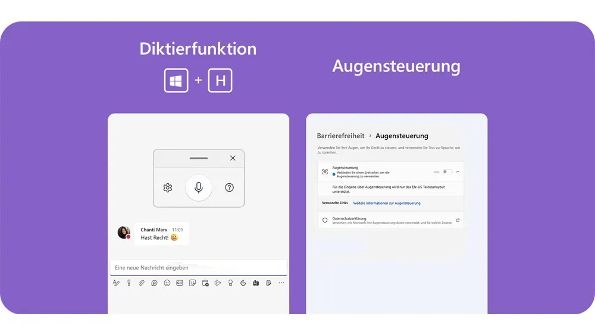
Task: Insert a GIF
Action: pos(180,283)
